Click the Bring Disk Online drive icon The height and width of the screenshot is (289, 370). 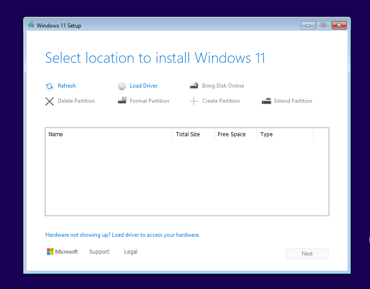coord(194,85)
